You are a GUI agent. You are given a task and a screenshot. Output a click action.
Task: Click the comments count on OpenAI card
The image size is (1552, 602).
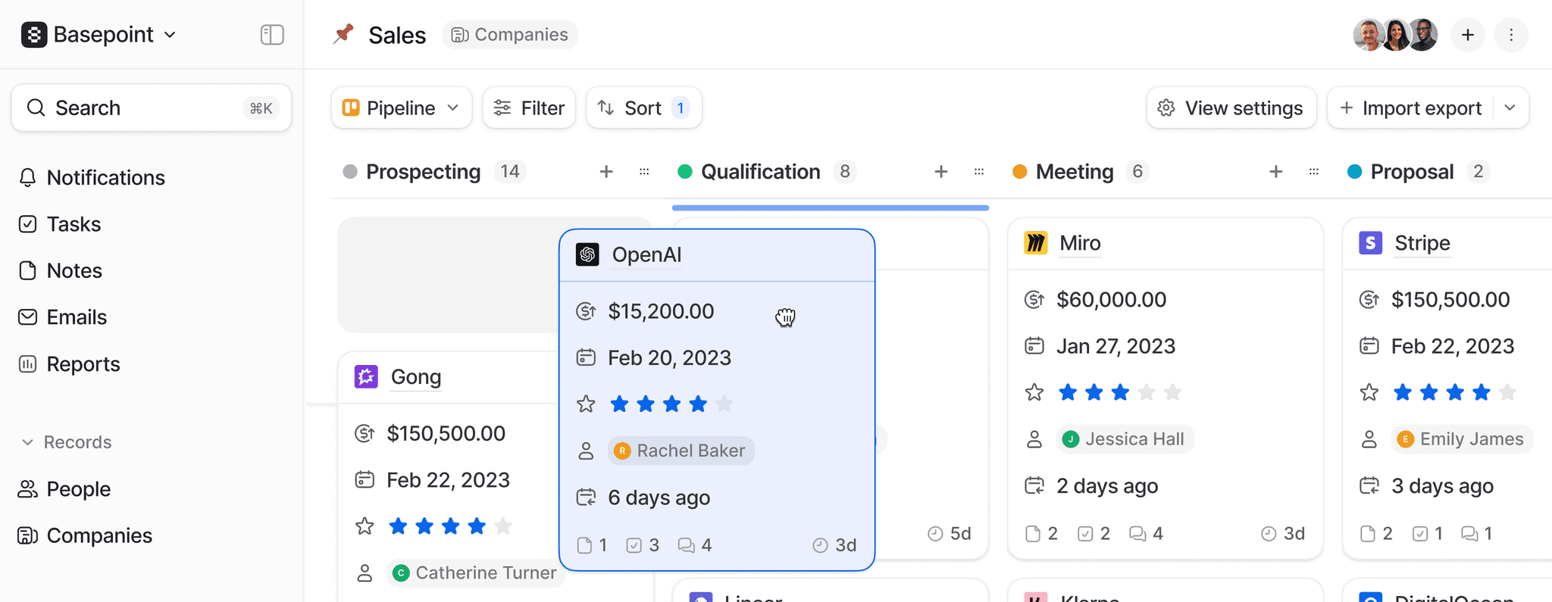click(x=696, y=545)
